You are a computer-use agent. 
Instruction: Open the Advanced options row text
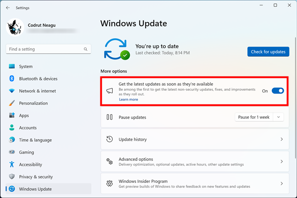tap(136, 159)
